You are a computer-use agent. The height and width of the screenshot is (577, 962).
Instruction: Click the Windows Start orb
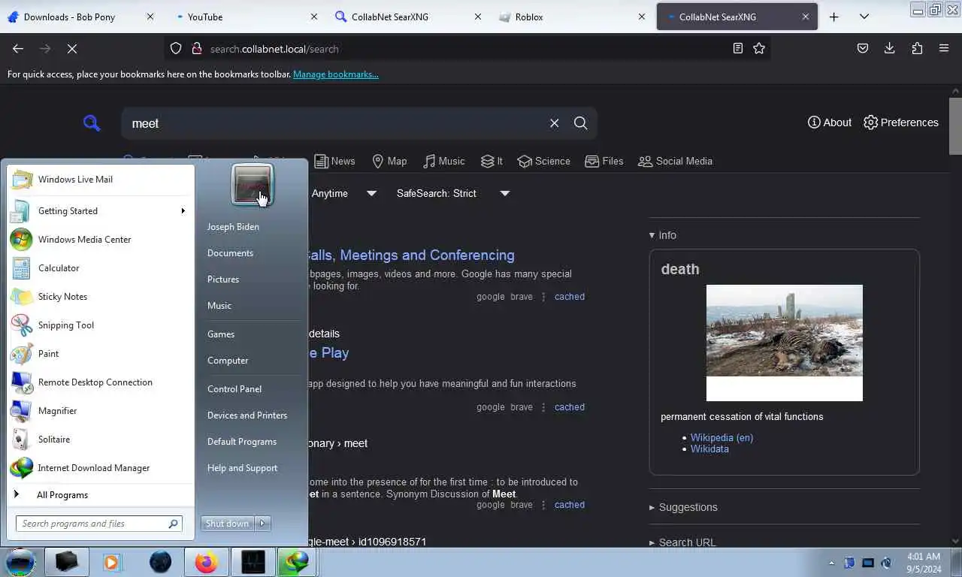(x=20, y=562)
